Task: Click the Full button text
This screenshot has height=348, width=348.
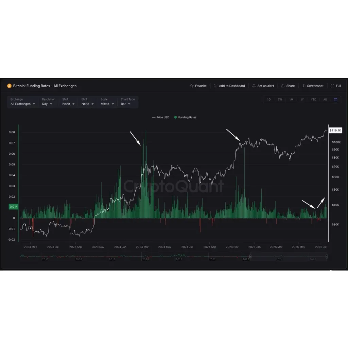Action: point(338,86)
